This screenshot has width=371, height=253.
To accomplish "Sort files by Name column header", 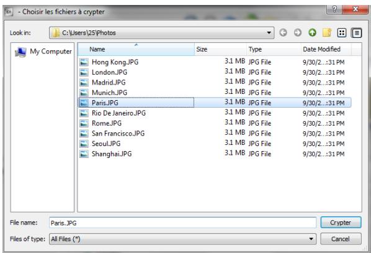I will click(136, 49).
